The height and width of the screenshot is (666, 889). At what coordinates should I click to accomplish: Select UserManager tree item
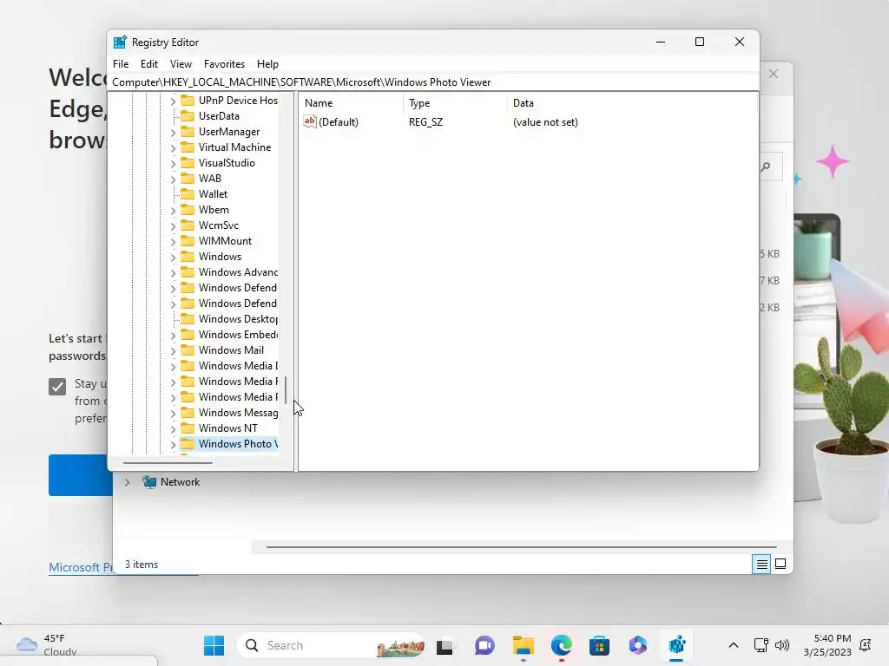tap(229, 132)
